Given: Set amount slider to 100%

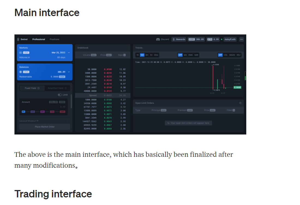Looking at the screenshot, I should coord(62,112).
